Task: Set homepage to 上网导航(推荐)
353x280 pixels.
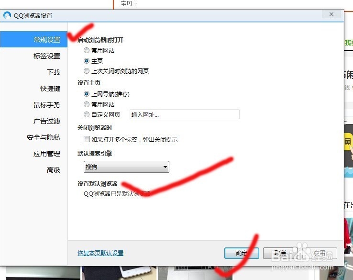Action: [x=87, y=94]
